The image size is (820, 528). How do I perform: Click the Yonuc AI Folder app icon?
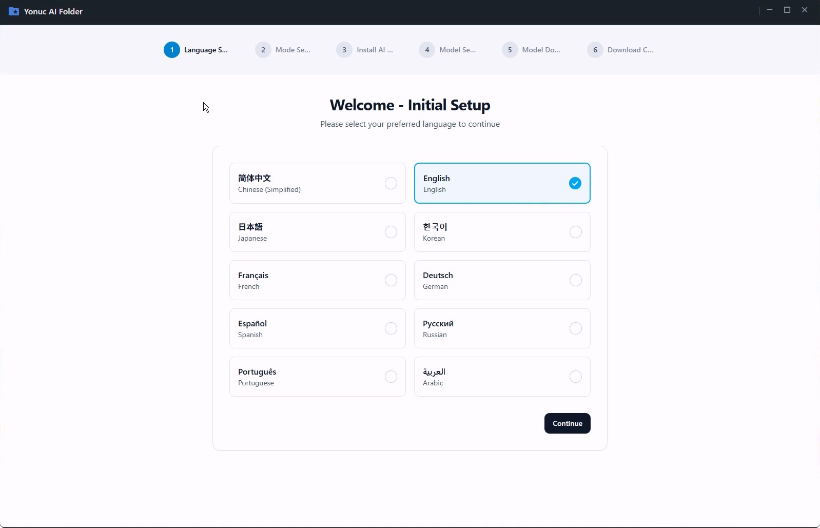(14, 11)
